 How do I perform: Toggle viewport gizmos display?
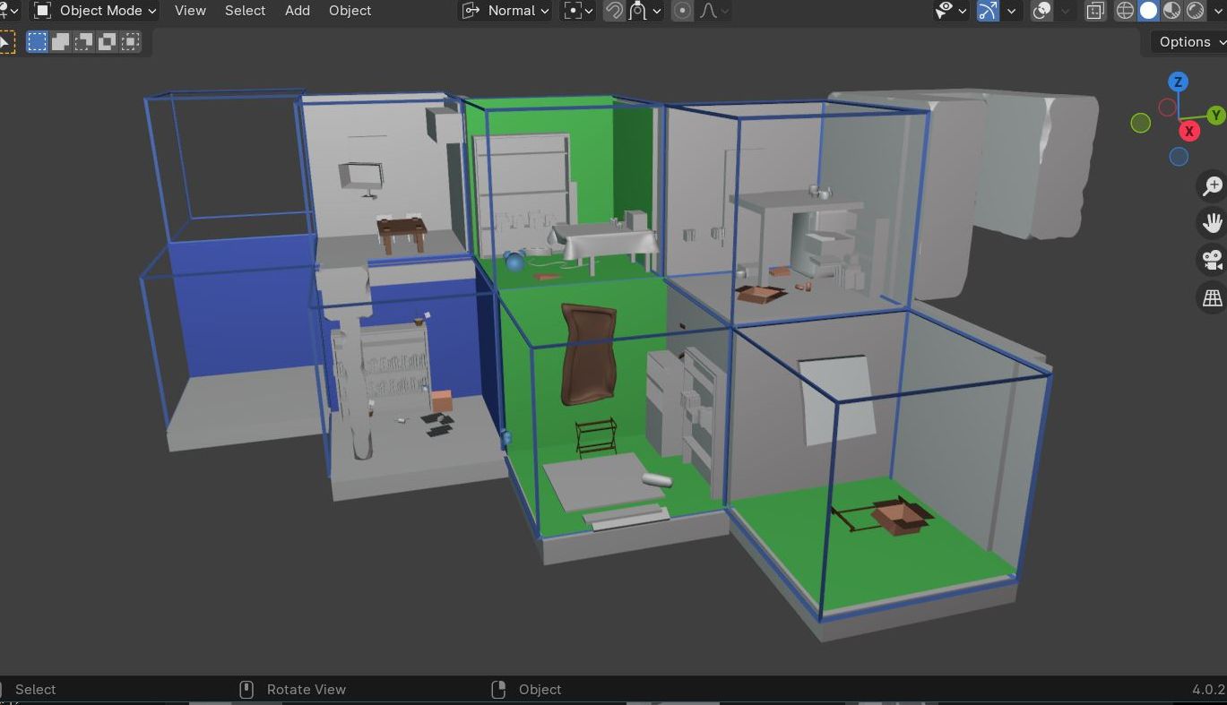click(988, 11)
